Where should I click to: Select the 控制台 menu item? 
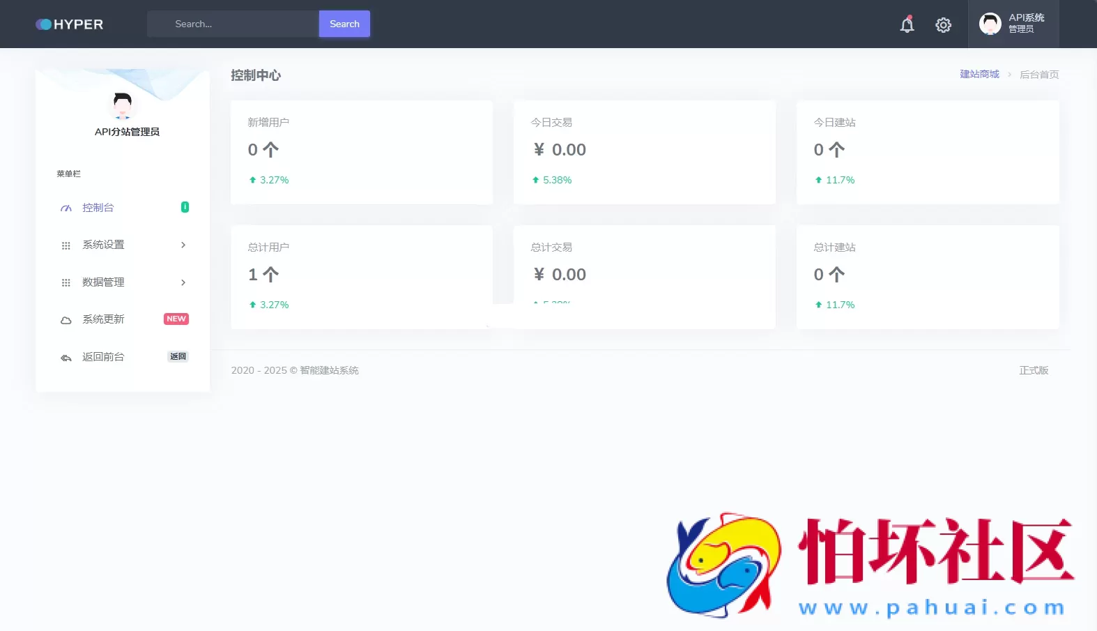(98, 208)
